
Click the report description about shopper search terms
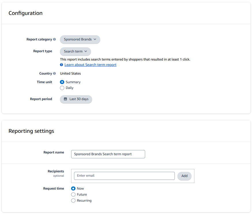point(125,59)
